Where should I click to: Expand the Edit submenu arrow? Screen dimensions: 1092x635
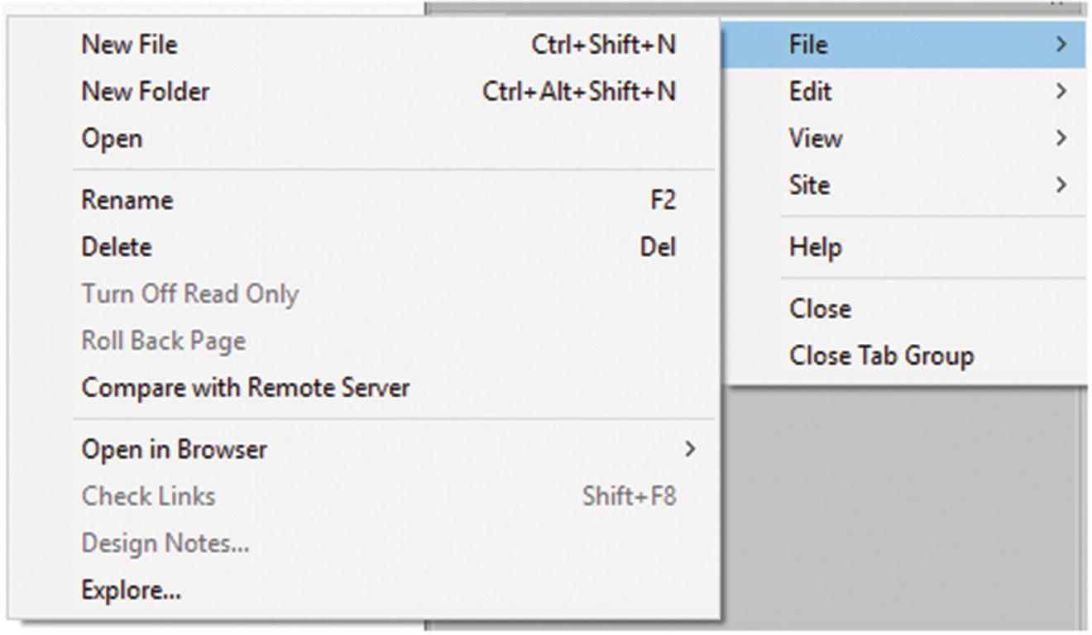click(x=1062, y=92)
